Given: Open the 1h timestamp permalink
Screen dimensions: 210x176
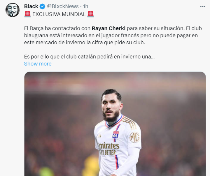Looking at the screenshot, I should pyautogui.click(x=85, y=6).
